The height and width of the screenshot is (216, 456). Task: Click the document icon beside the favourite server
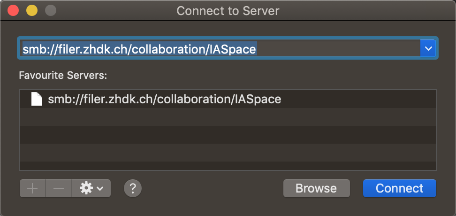click(x=36, y=99)
